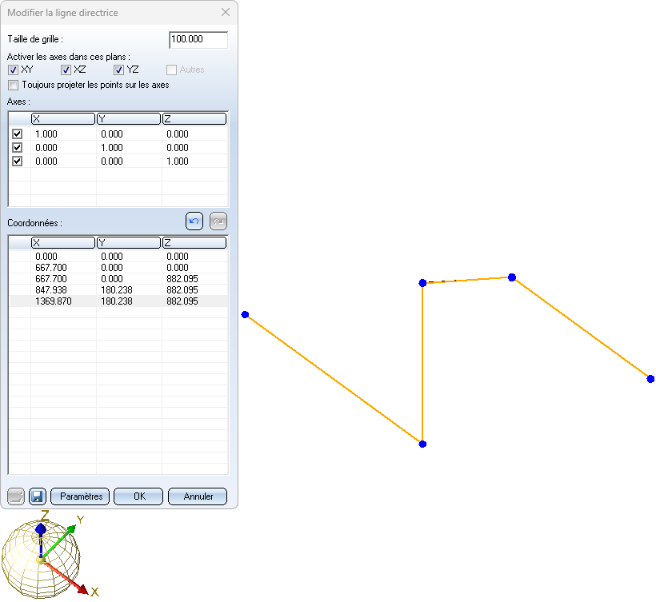Screen dimensions: 656x602
Task: Uncheck the 1.000 0.000 0.000 axis row
Action: tap(17, 134)
